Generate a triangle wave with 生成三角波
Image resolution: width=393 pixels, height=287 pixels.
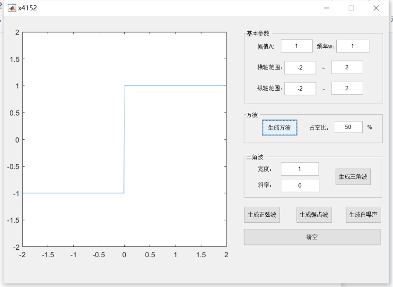coord(353,177)
